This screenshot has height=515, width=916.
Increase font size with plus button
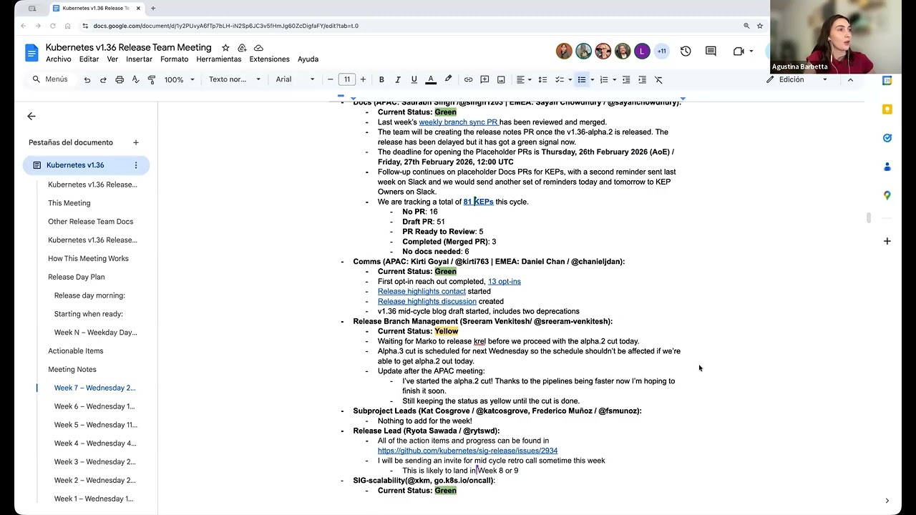tap(363, 79)
